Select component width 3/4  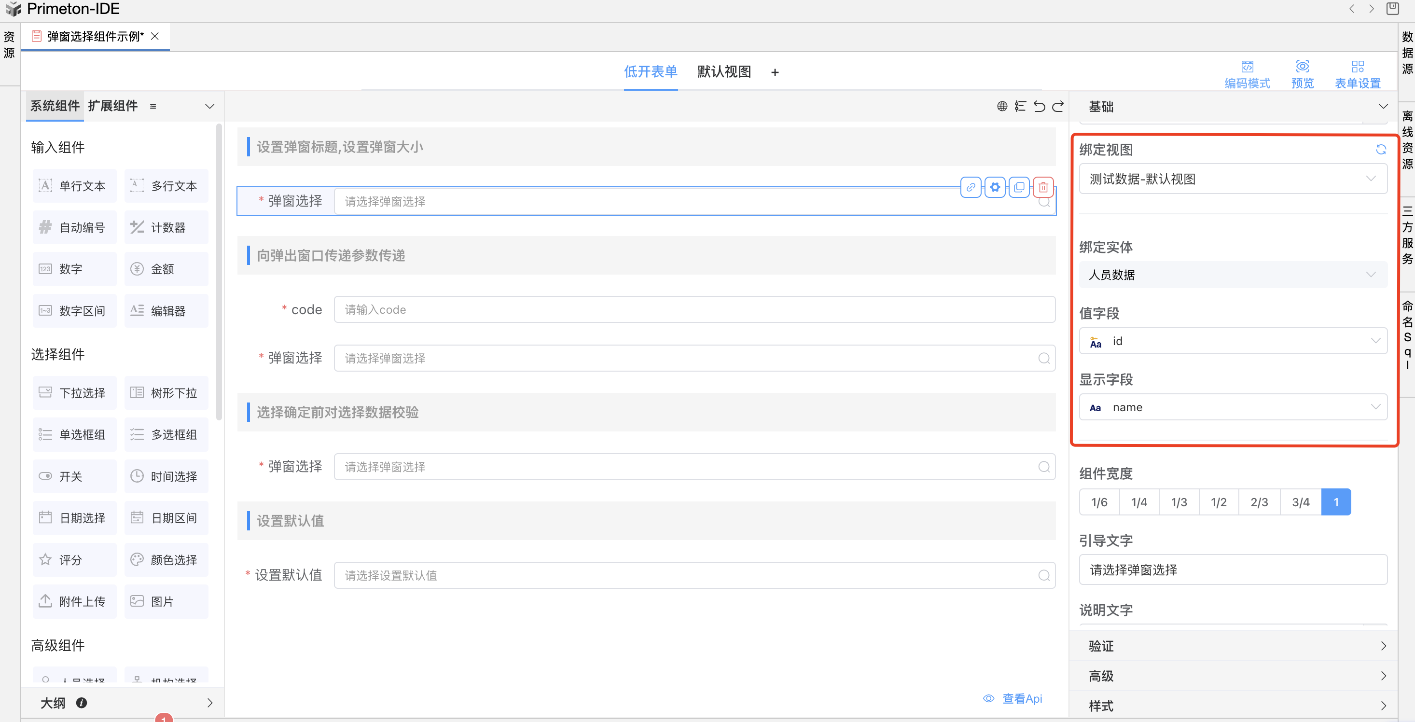[x=1300, y=502]
